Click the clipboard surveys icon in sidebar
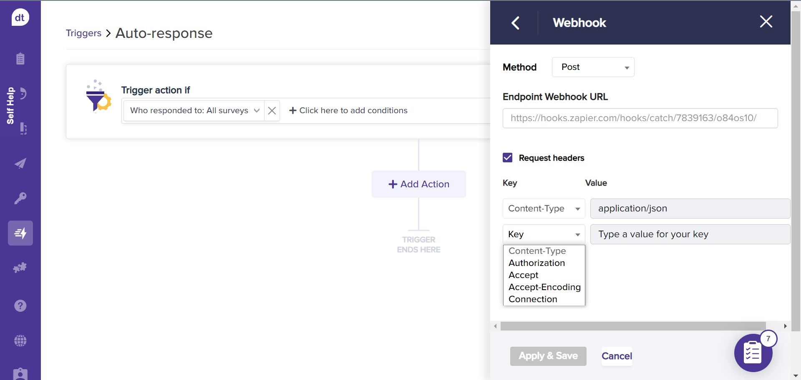This screenshot has height=380, width=801. (x=20, y=59)
